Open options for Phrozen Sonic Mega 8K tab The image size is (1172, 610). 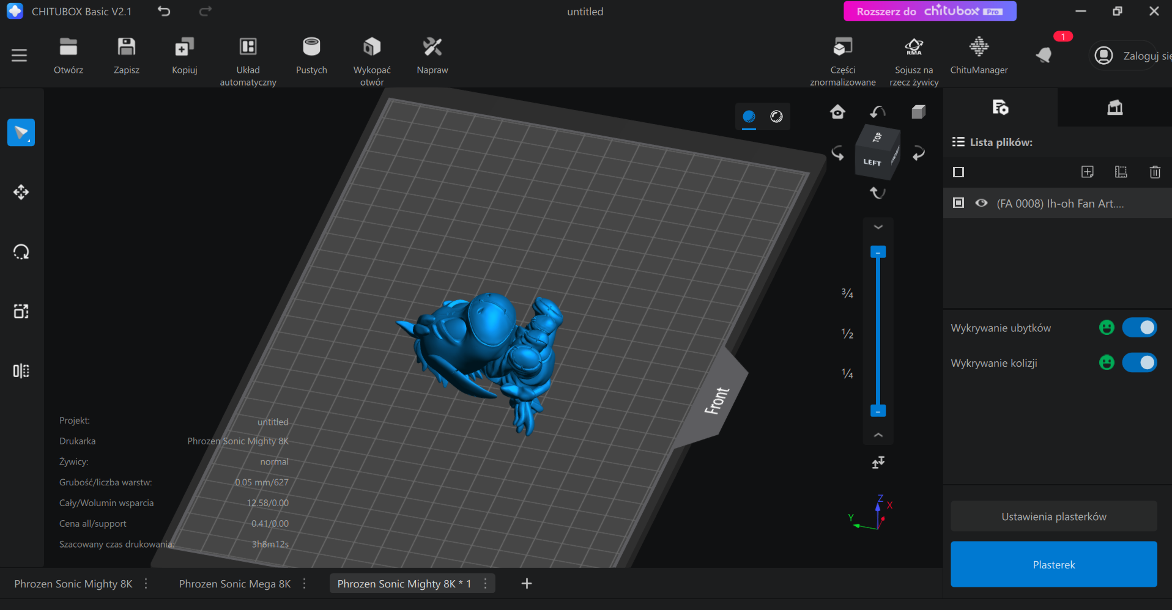point(304,584)
